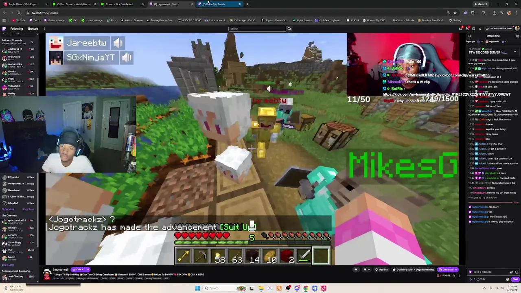Open Just Chatting recommended category
This screenshot has width=521, height=293.
click(18, 277)
